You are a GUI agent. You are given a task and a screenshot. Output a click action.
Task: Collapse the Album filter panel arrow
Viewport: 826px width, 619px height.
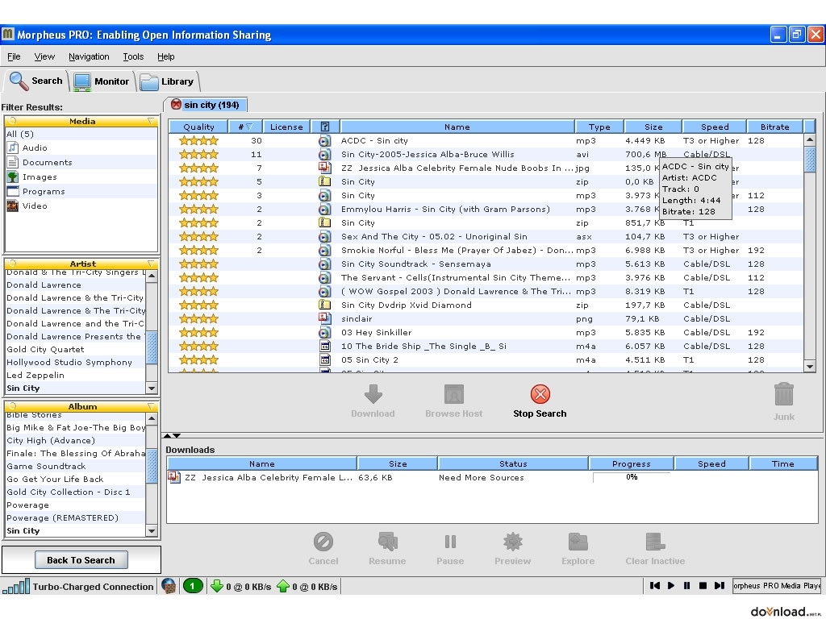[x=151, y=406]
